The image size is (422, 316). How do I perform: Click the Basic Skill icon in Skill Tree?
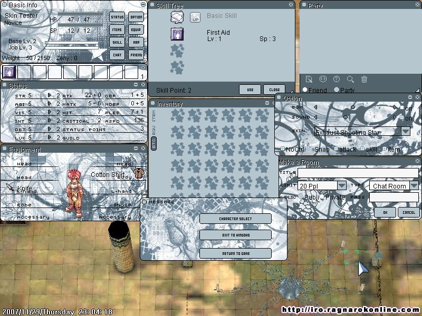click(177, 17)
